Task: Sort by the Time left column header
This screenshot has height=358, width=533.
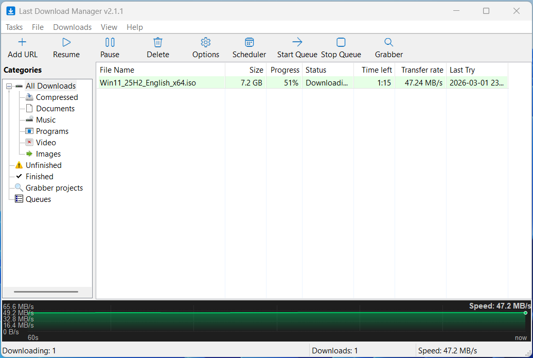Action: pos(374,70)
